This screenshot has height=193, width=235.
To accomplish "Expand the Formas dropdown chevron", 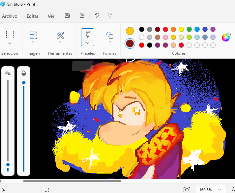I will 110,42.
